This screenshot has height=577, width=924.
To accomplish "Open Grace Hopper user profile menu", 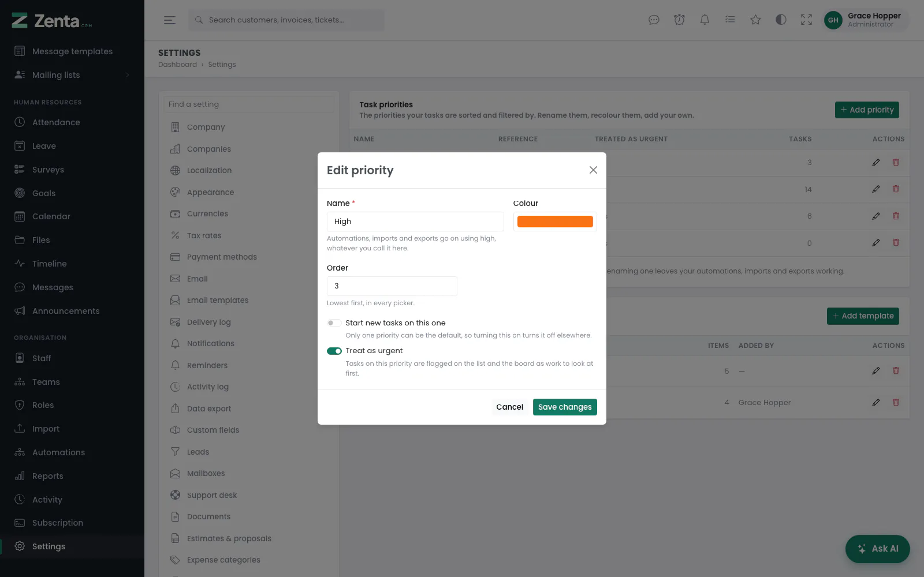I will pos(865,20).
